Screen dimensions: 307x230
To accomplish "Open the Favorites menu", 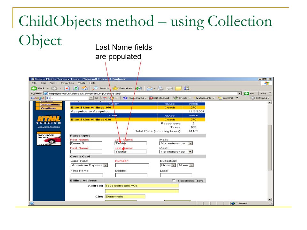I will (67, 83).
